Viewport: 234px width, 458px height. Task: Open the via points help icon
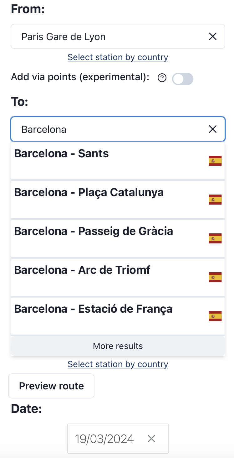point(162,78)
